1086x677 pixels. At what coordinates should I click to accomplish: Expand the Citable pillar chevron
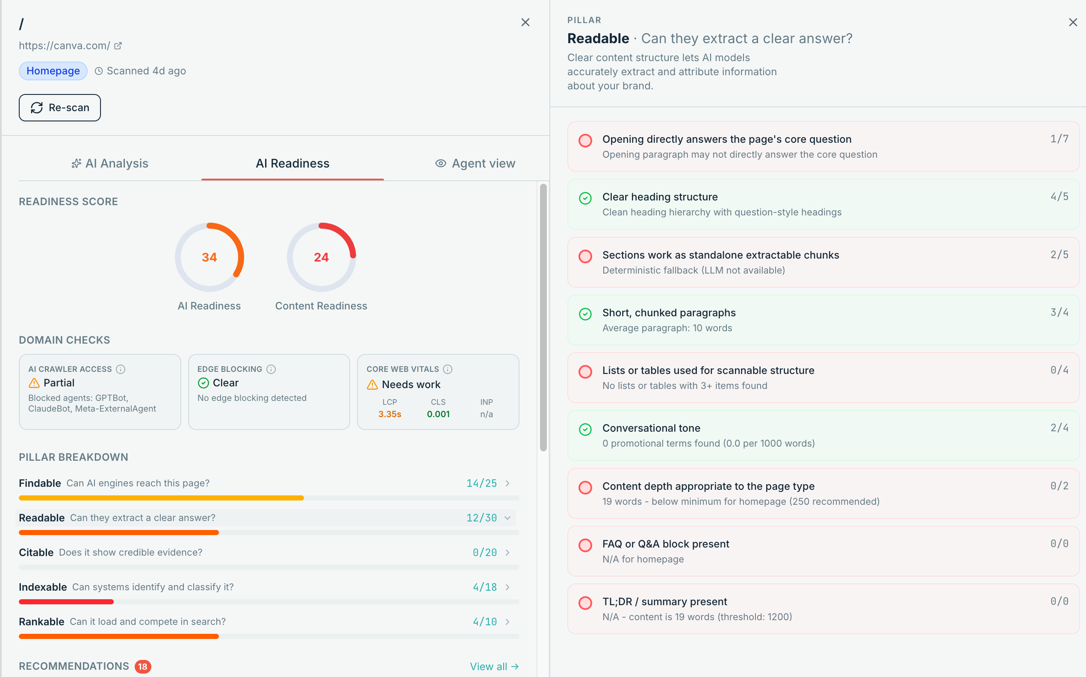tap(508, 553)
